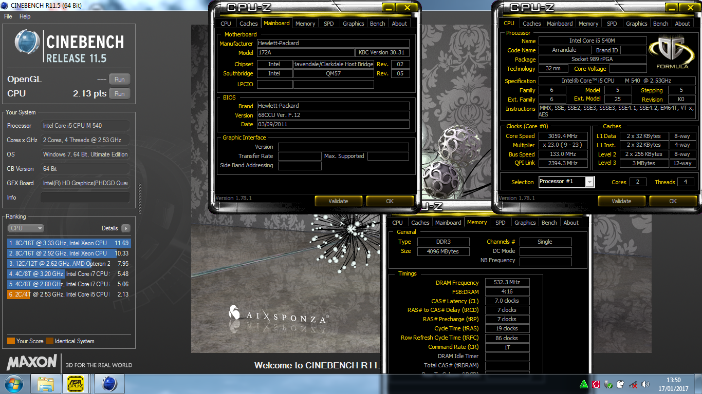The image size is (702, 394).
Task: Open the power tray icon
Action: tap(621, 384)
